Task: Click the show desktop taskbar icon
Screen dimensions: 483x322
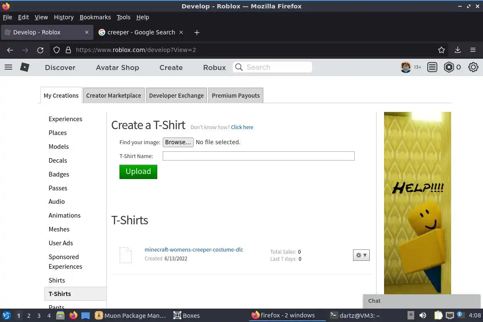Action: pos(86,316)
